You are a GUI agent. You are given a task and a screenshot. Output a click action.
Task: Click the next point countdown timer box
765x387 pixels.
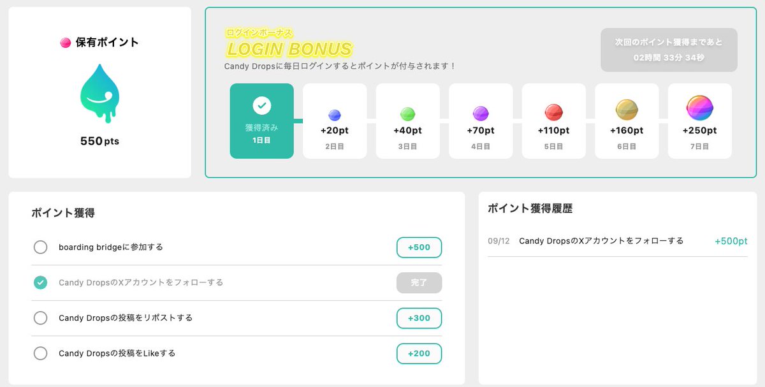pyautogui.click(x=669, y=50)
